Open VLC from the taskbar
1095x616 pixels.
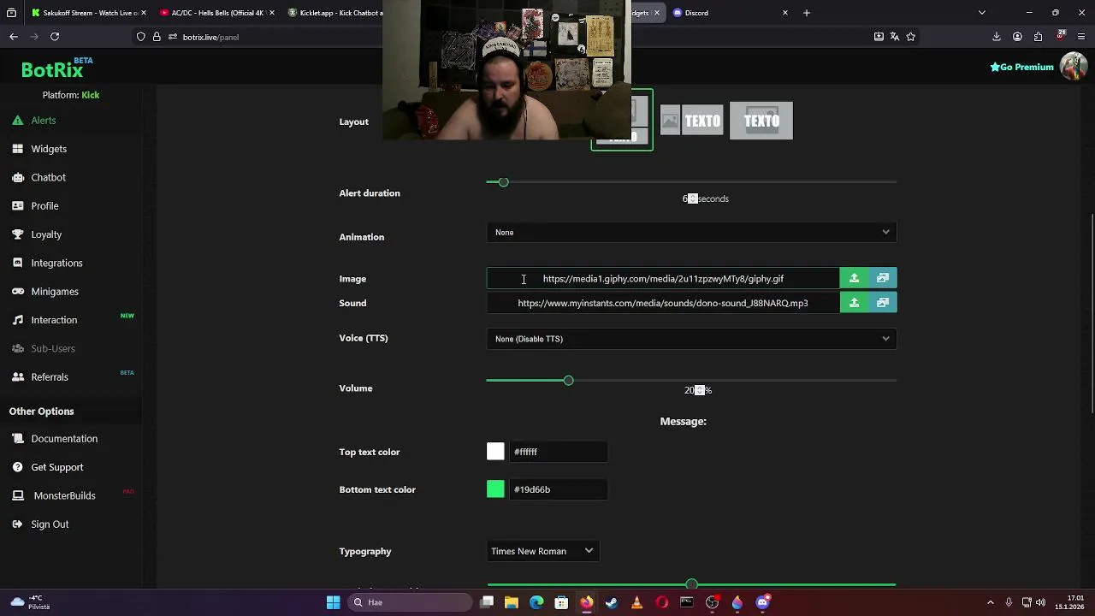[636, 602]
